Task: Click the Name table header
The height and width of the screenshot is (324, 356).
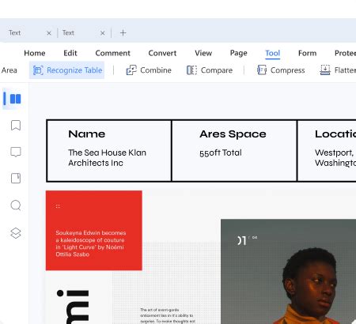Action: point(87,134)
